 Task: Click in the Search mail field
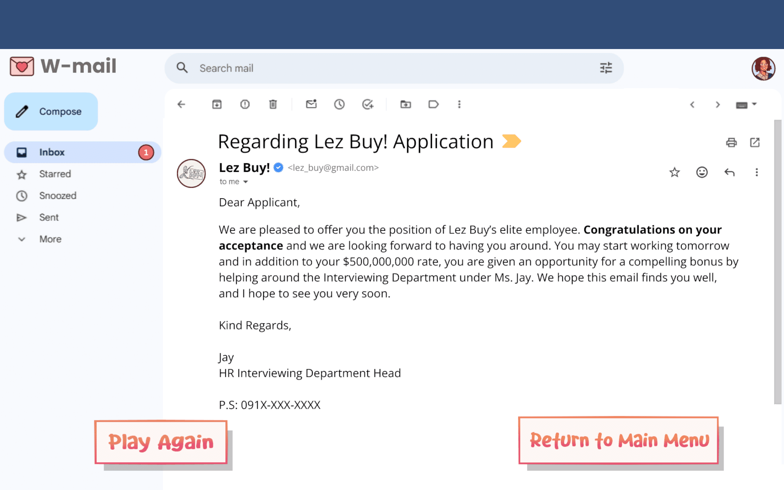tap(389, 68)
